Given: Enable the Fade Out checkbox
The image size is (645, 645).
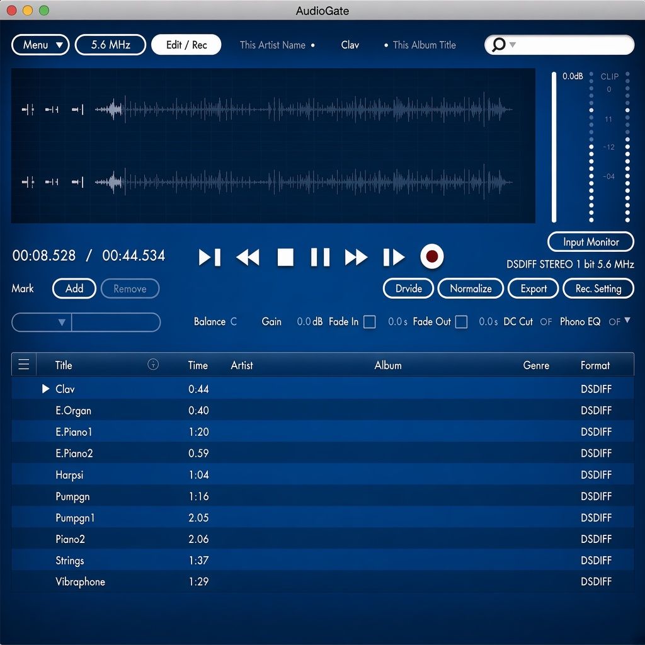Looking at the screenshot, I should point(461,322).
